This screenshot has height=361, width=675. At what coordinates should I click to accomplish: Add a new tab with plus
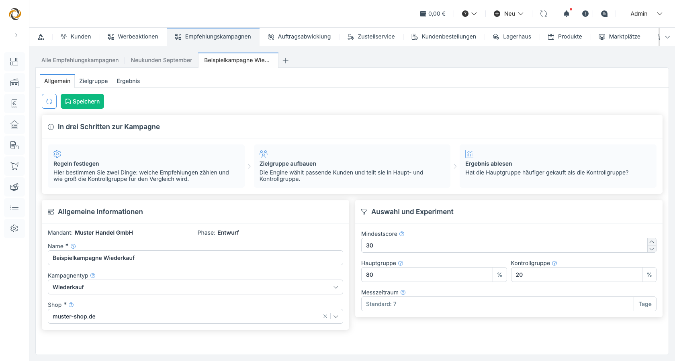(286, 61)
